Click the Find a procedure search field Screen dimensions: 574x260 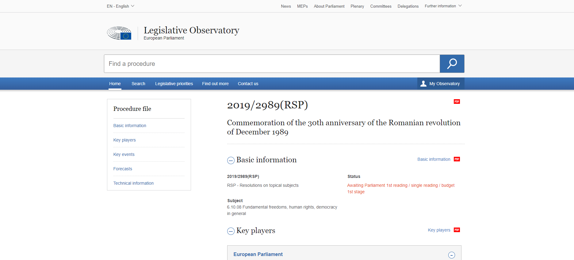pos(272,64)
